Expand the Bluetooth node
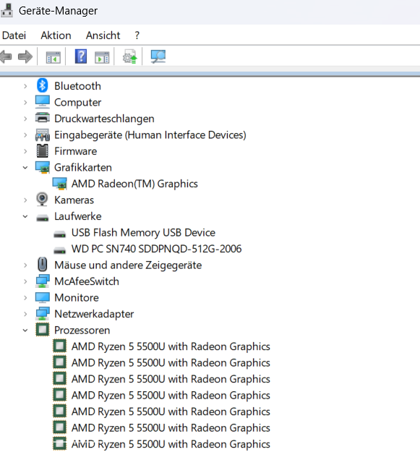Screen dimensions: 420x452 (x=25, y=86)
